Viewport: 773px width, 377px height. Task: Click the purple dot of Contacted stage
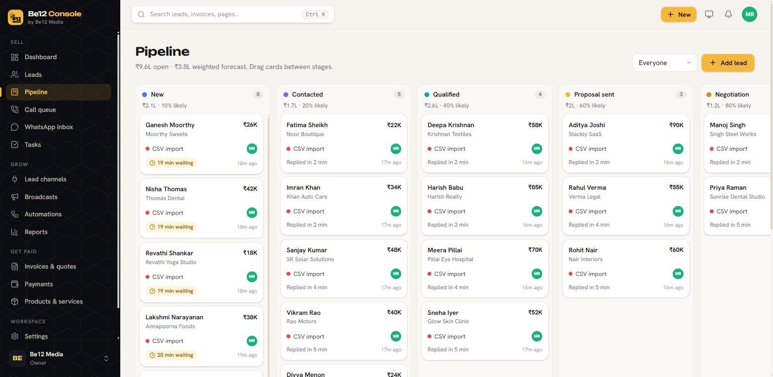[286, 95]
